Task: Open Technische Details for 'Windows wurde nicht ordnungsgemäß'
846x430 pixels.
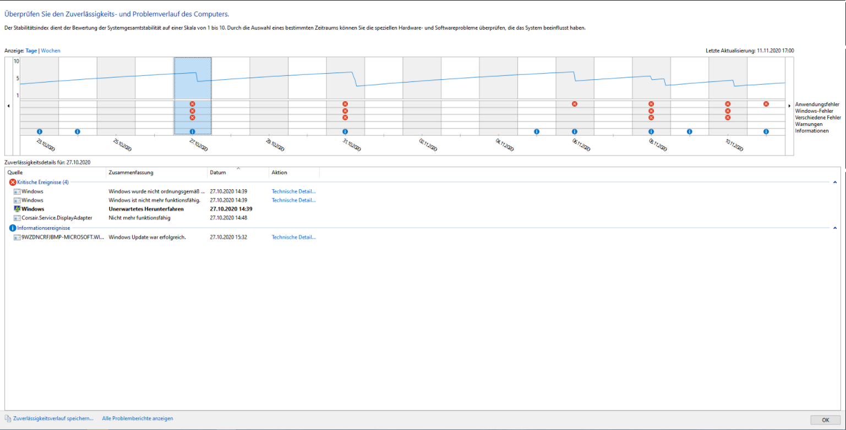Action: [x=294, y=191]
